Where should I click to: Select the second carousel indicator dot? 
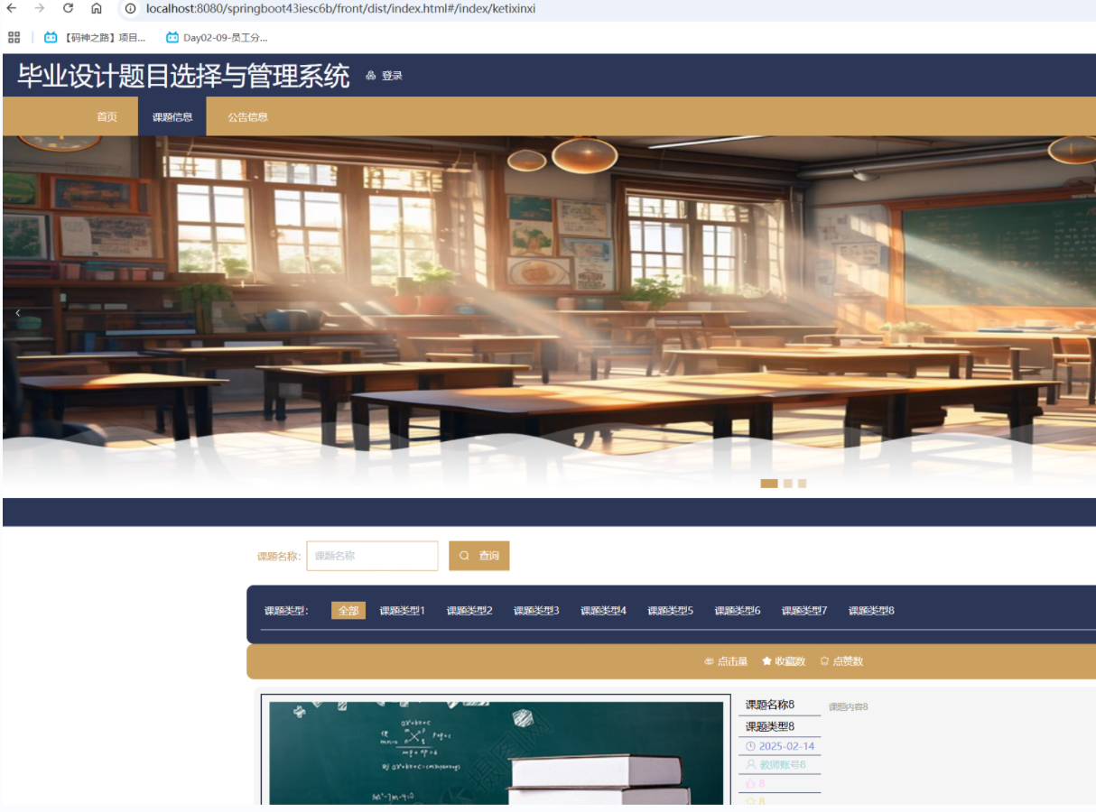click(788, 484)
